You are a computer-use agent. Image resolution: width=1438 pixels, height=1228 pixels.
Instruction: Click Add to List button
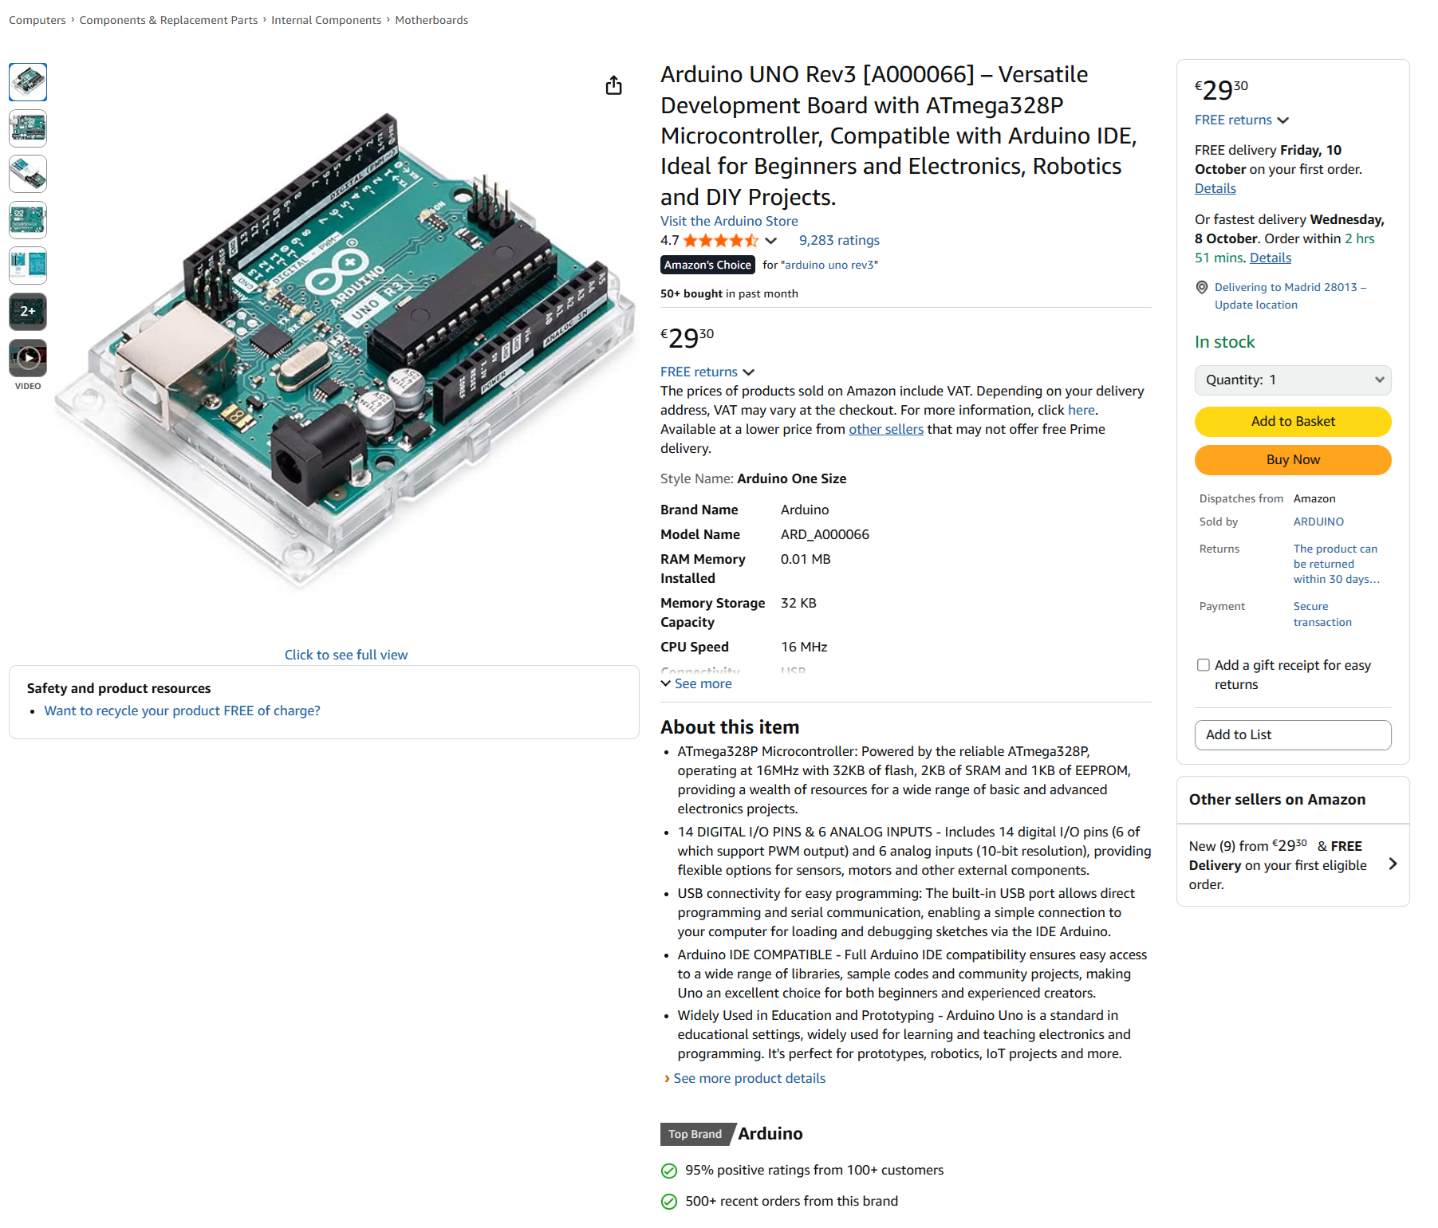pyautogui.click(x=1292, y=735)
